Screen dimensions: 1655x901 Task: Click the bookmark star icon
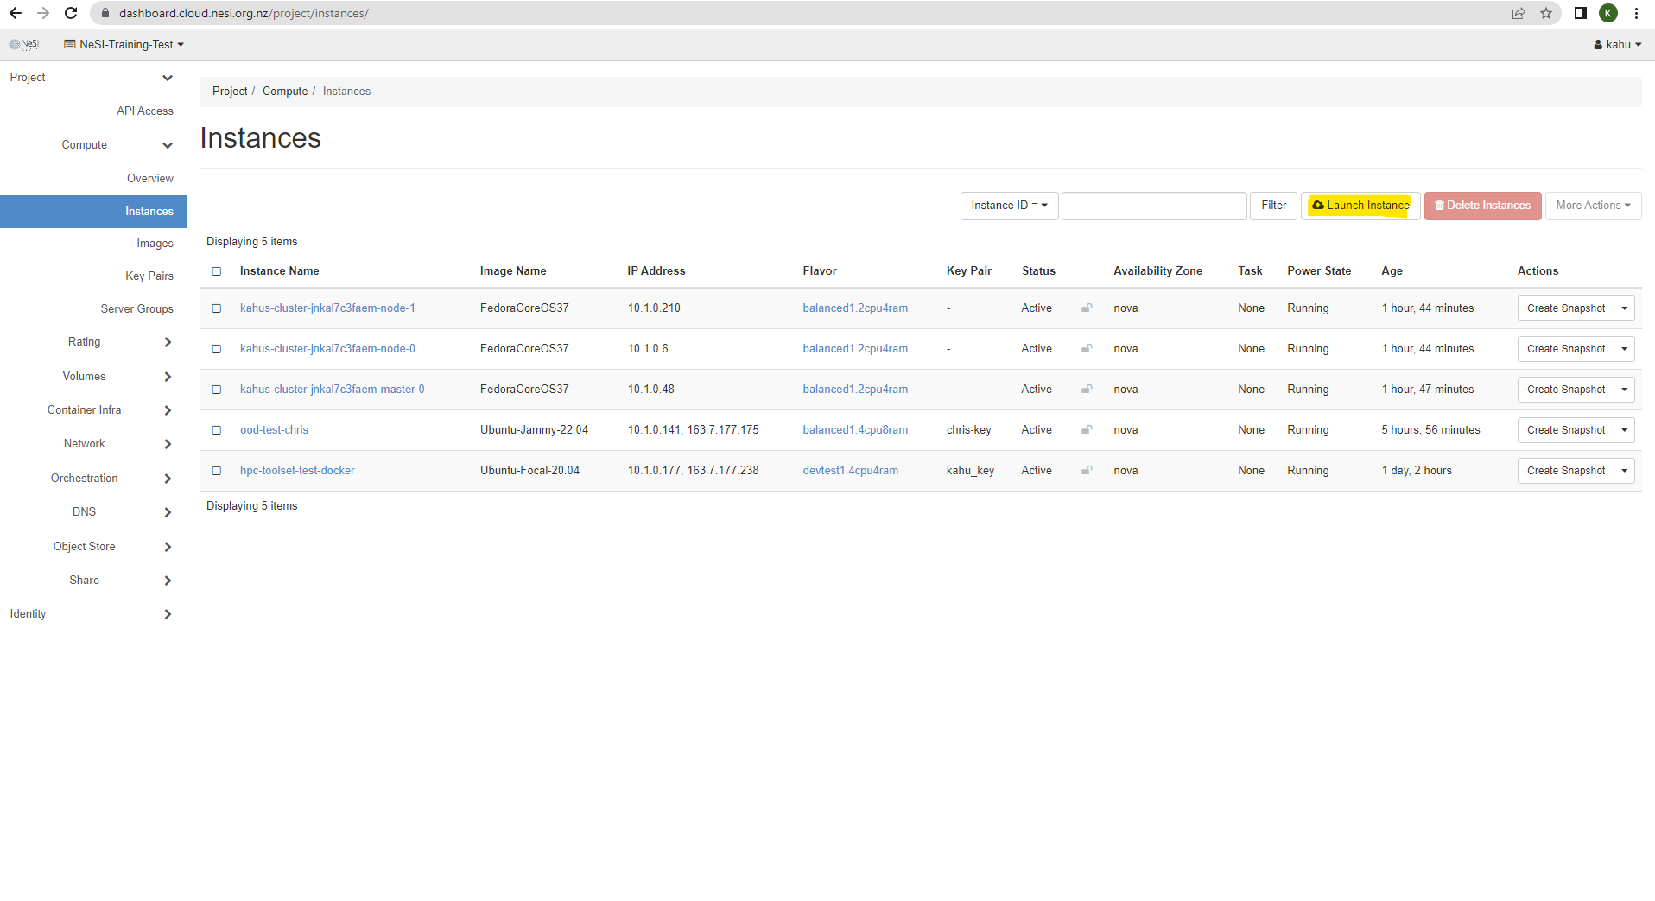tap(1546, 13)
